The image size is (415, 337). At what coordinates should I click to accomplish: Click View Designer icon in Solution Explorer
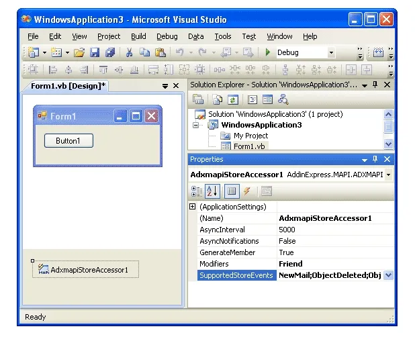click(267, 100)
